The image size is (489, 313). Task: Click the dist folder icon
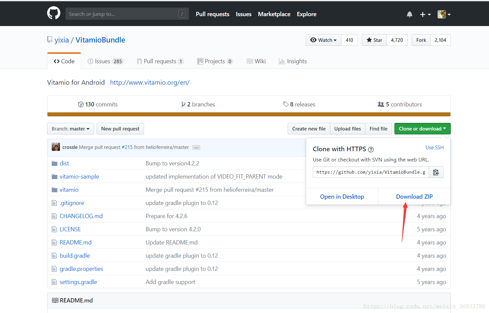coord(55,163)
